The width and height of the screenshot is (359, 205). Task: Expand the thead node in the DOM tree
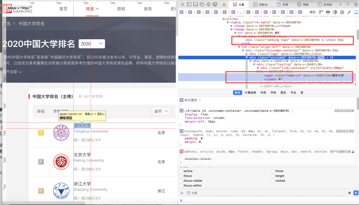[x=231, y=26]
